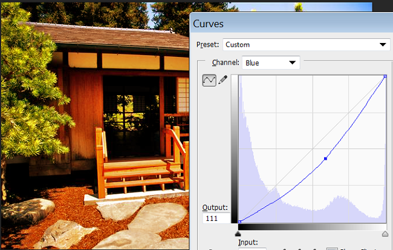393x250 pixels.
Task: Click the white point slider triangle
Action: coord(385,234)
